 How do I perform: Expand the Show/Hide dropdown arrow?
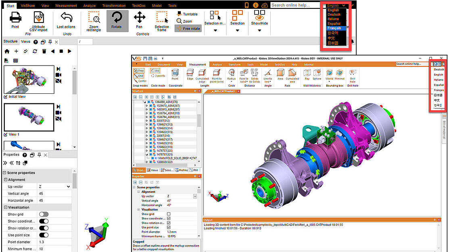coord(260,30)
